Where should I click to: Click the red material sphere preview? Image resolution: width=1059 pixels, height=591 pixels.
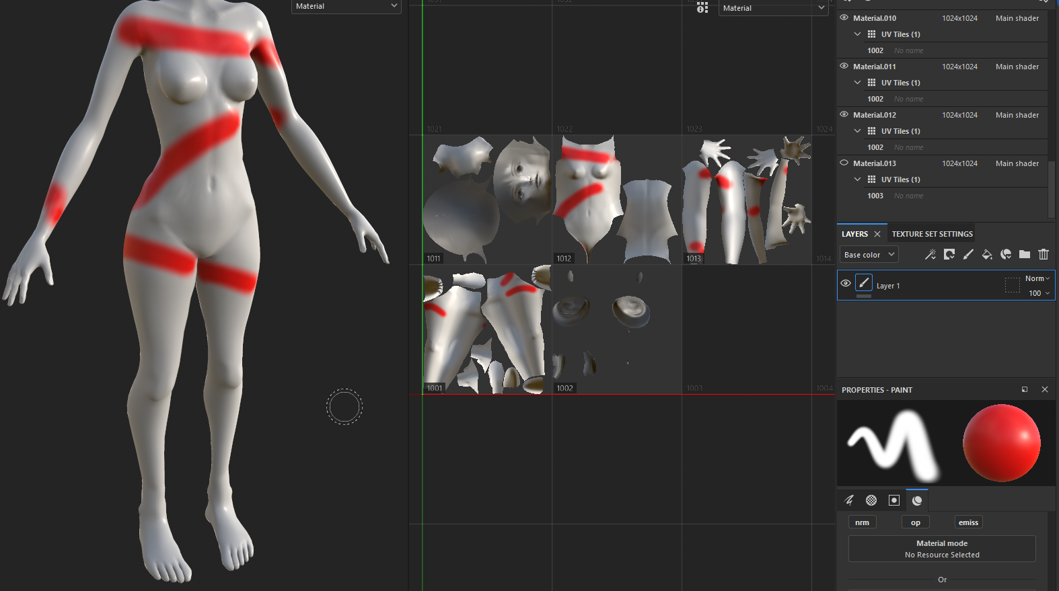click(1001, 443)
